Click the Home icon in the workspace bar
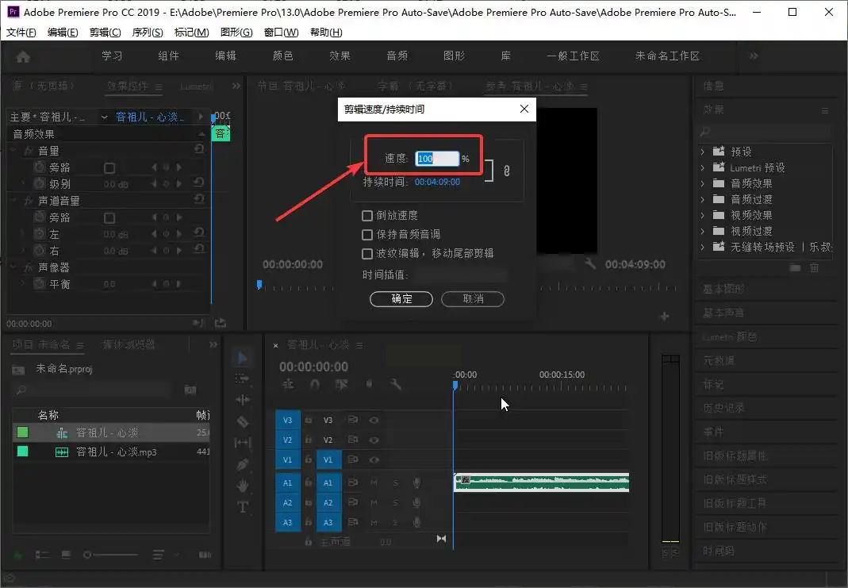 coord(23,56)
